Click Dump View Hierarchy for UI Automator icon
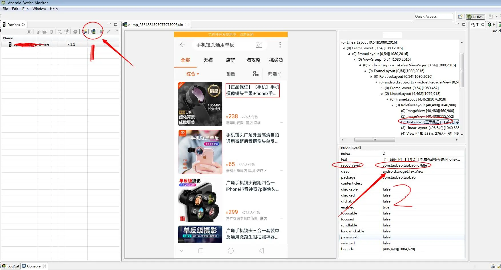Viewport: 501px width, 270px height. coord(93,32)
